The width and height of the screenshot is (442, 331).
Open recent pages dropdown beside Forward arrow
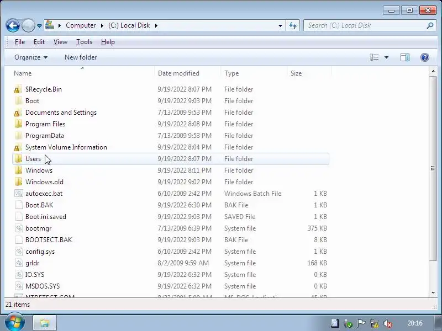(39, 26)
